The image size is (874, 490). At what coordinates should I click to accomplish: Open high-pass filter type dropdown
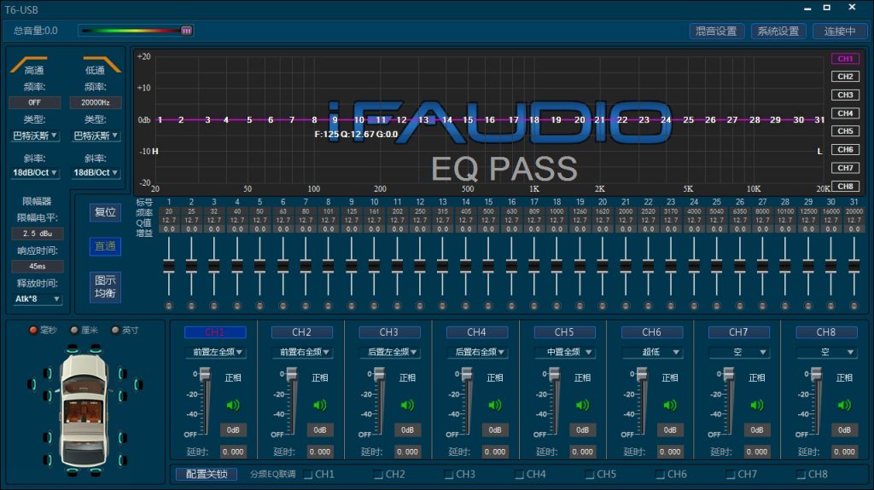pos(34,135)
